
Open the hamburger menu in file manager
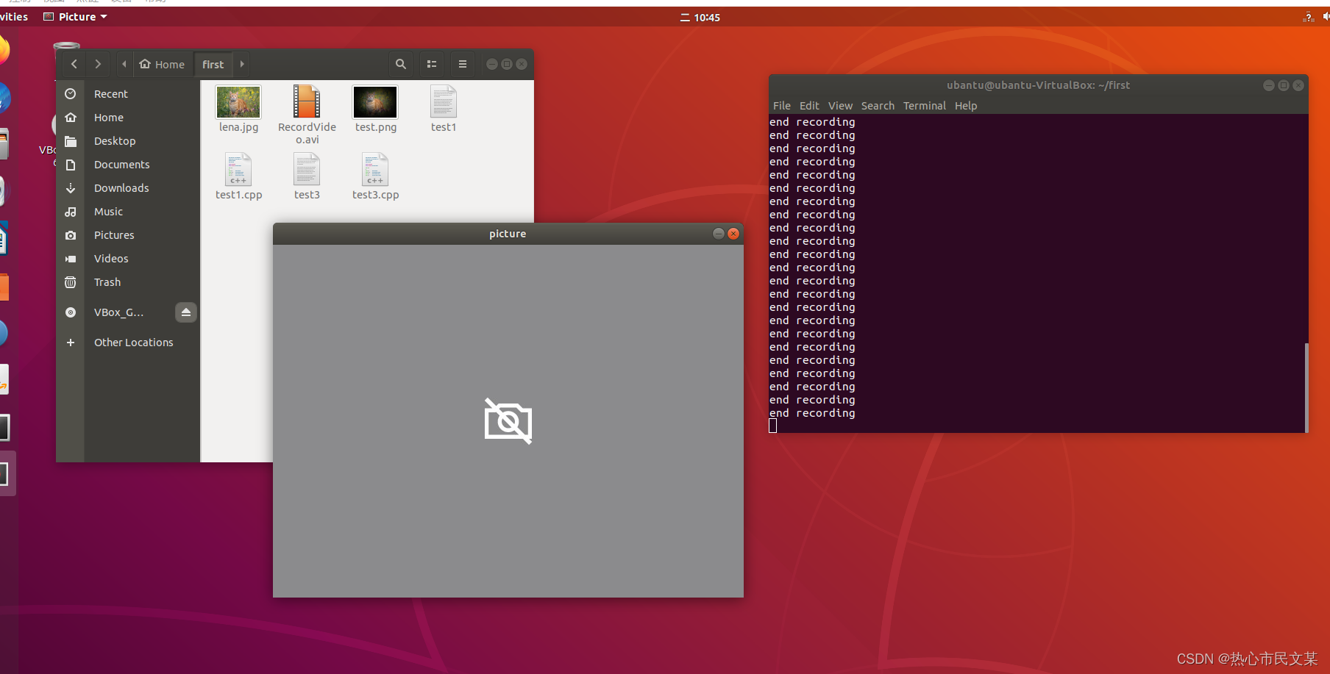(x=462, y=64)
